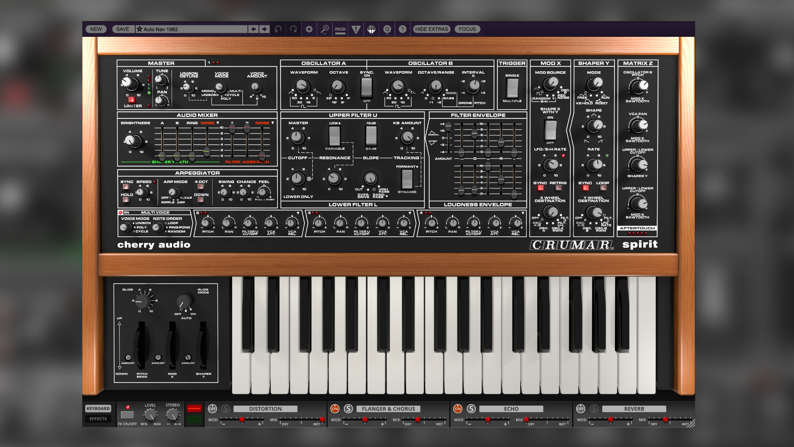The width and height of the screenshot is (794, 447).
Task: Open the help question mark icon
Action: pyautogui.click(x=402, y=29)
